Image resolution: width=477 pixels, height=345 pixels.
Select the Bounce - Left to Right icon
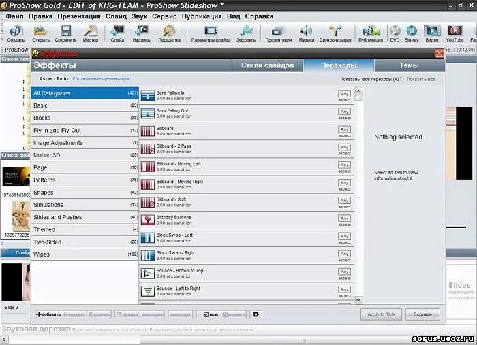click(148, 291)
